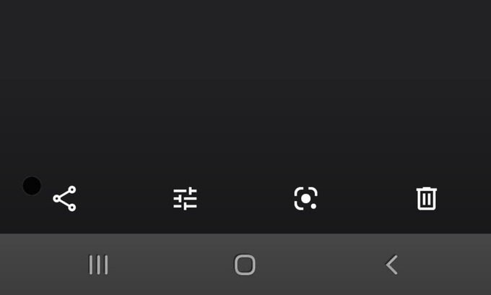Delete the photo with the trash icon
Screen dimensions: 491x295
click(x=427, y=198)
